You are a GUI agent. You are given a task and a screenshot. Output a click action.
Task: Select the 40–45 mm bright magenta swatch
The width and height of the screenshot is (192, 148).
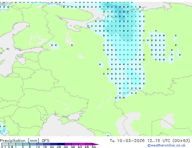82,144
